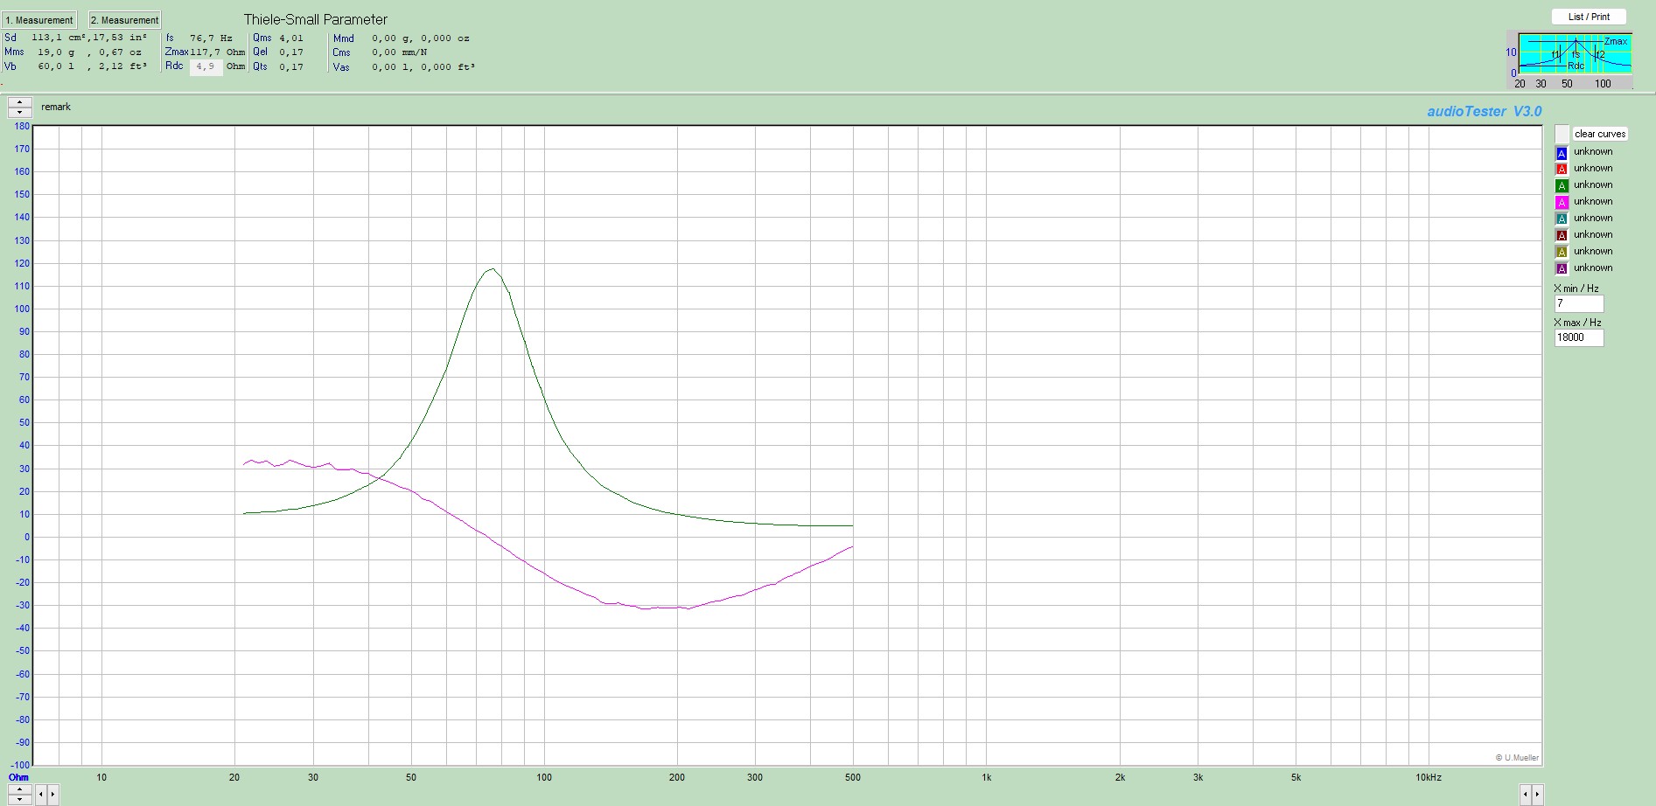
Task: Click the 'unknown' label next to dark red curve
Action: pyautogui.click(x=1593, y=235)
